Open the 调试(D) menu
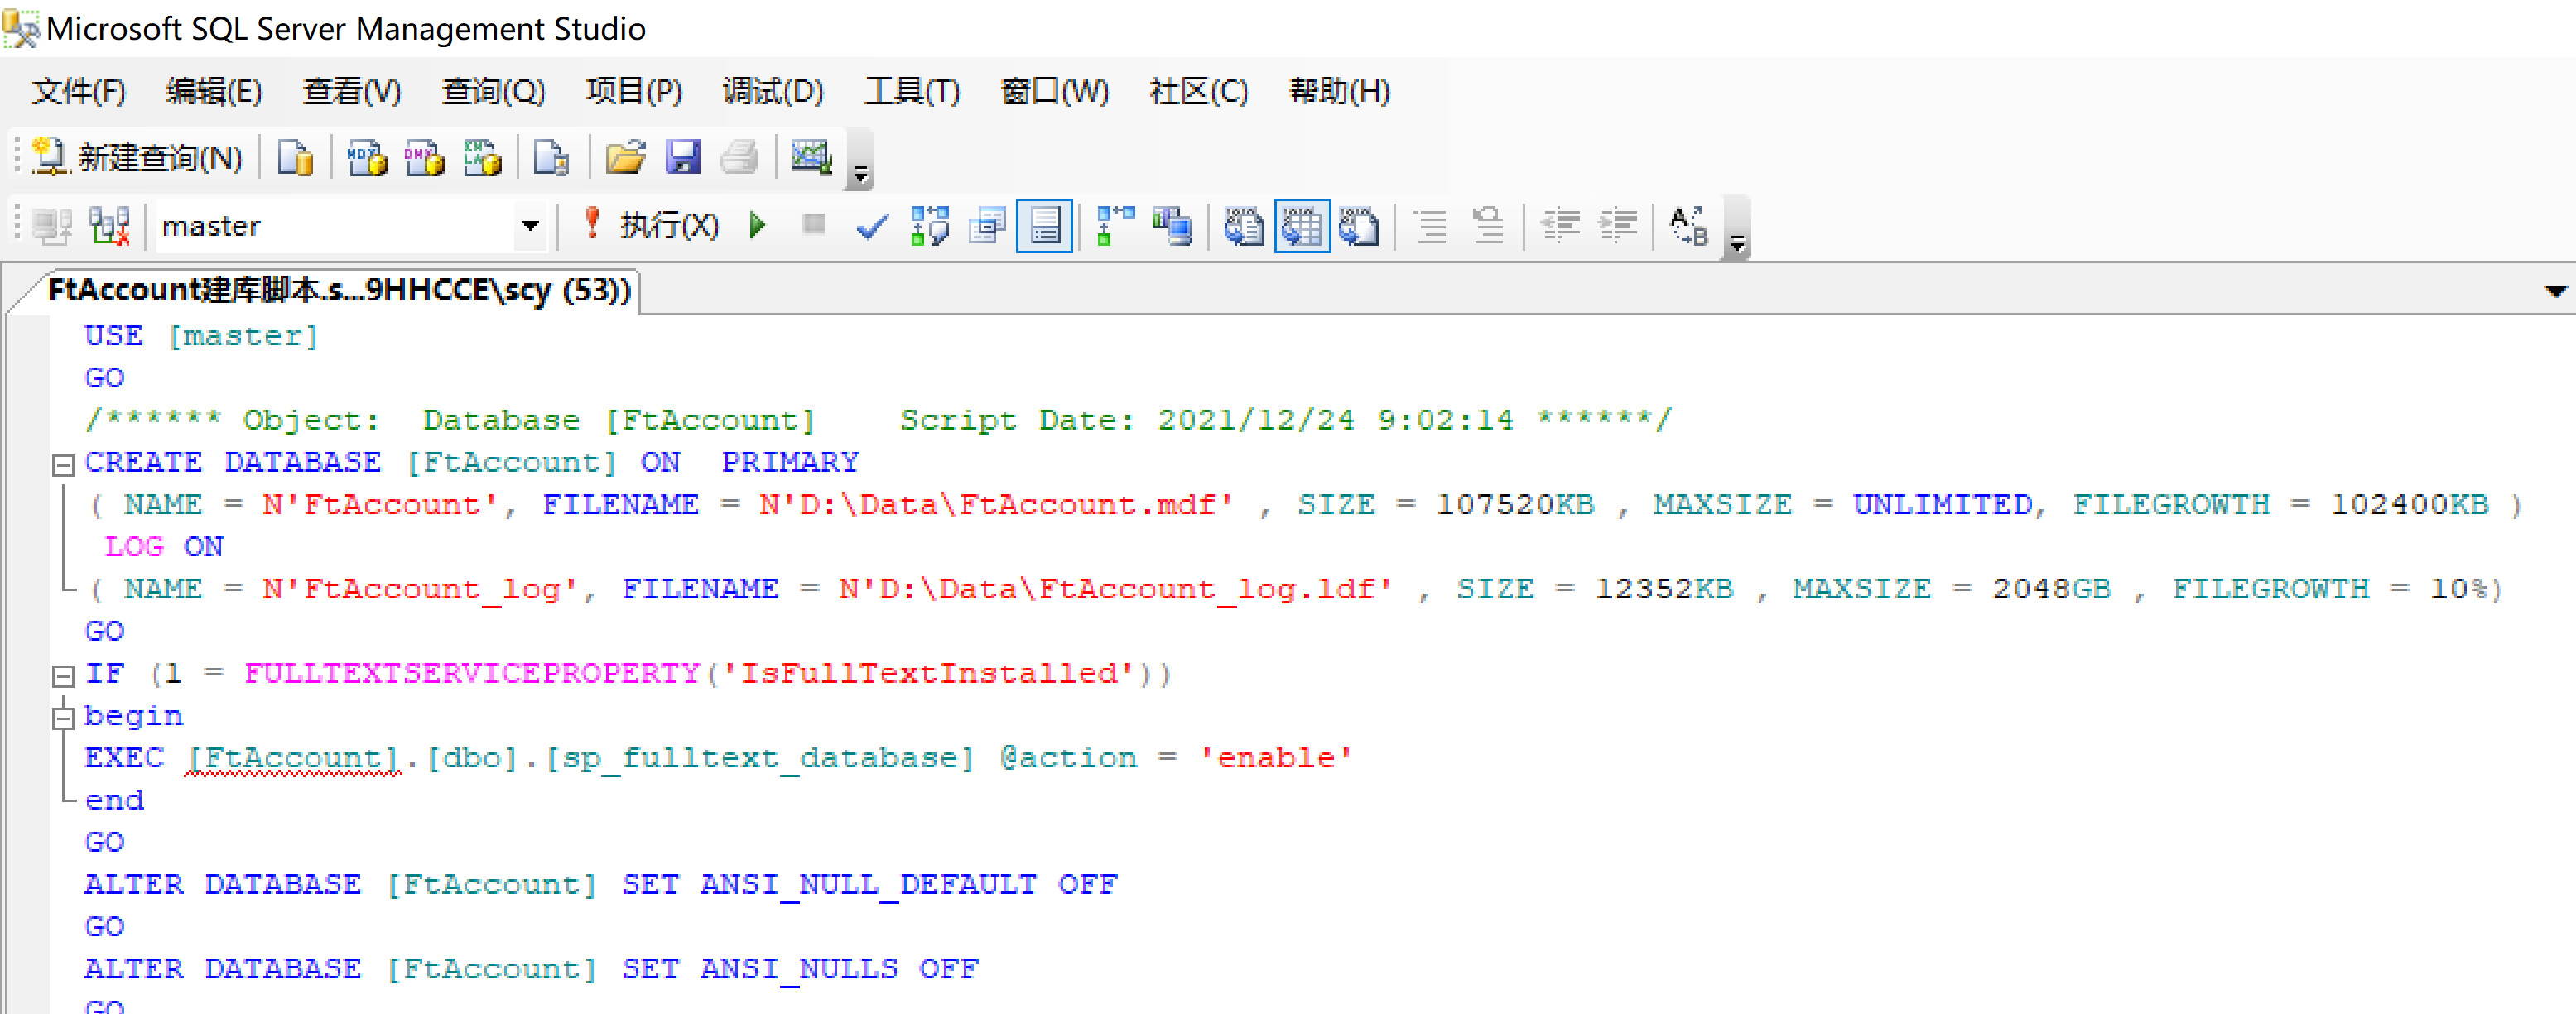The width and height of the screenshot is (2576, 1014). [773, 91]
